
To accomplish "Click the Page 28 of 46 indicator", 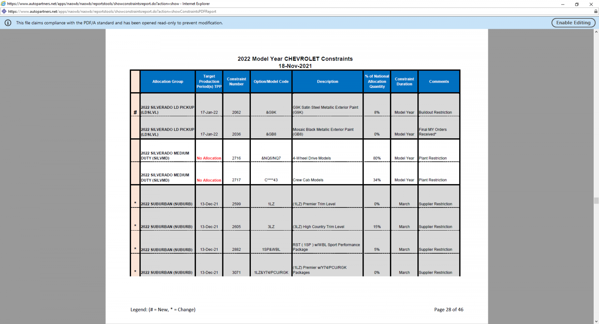I will point(449,309).
